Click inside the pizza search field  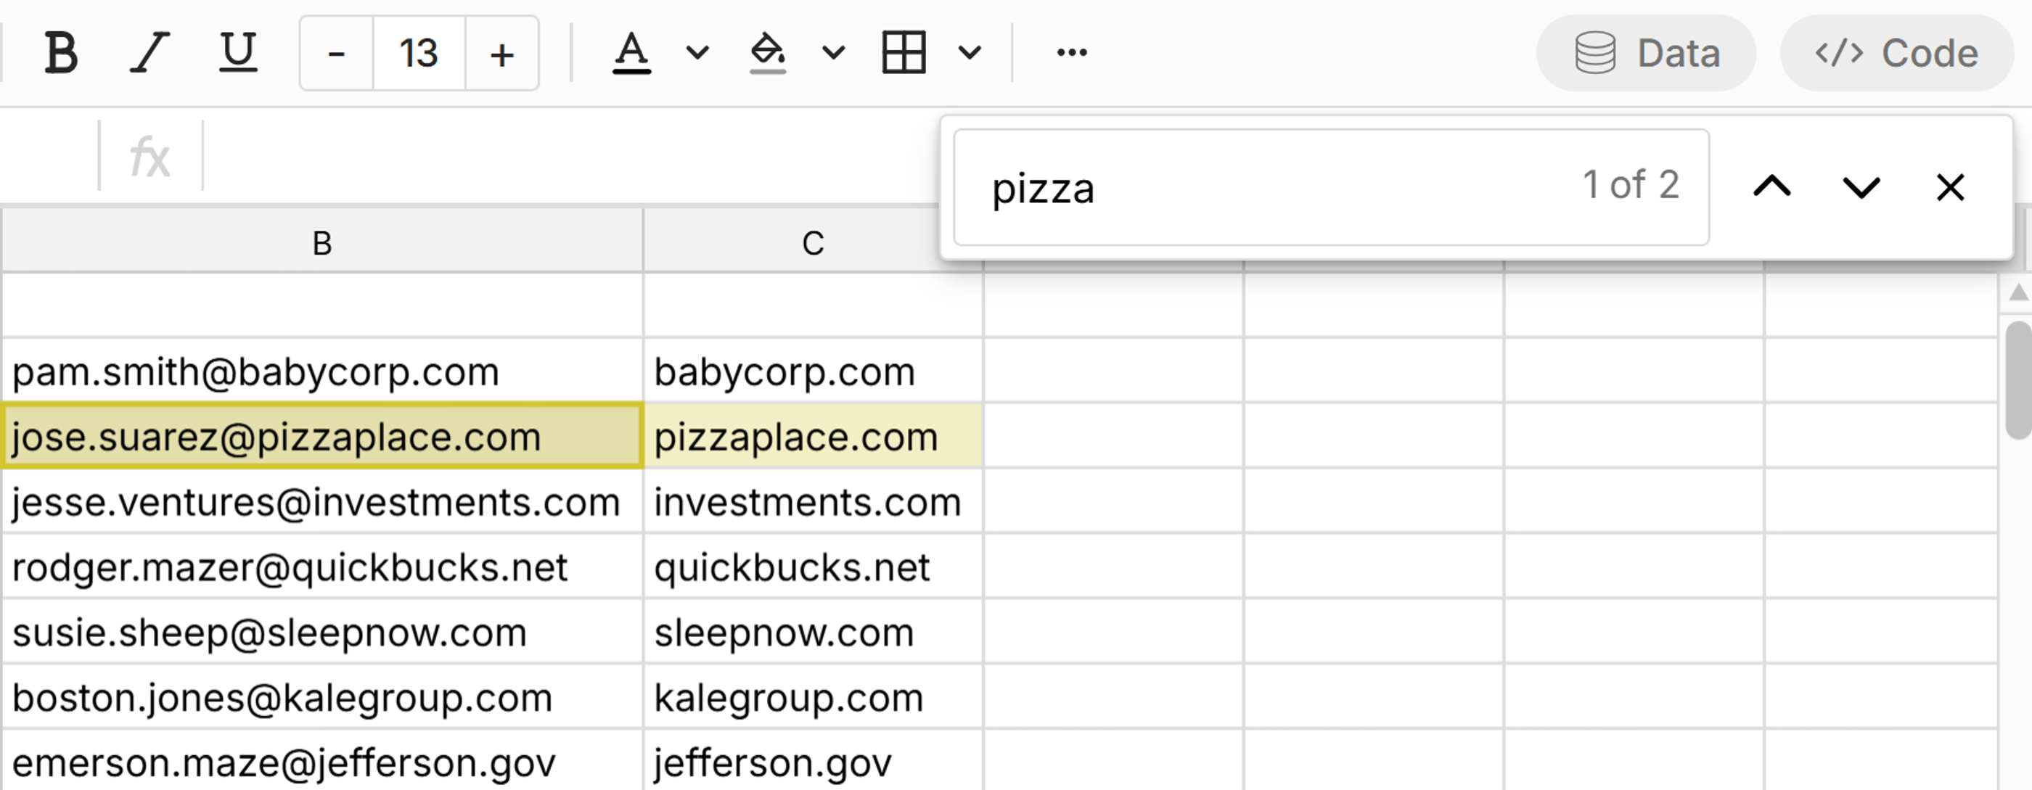[1262, 188]
